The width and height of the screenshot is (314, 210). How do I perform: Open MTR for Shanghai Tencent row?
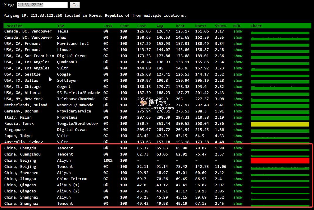[x=238, y=204]
